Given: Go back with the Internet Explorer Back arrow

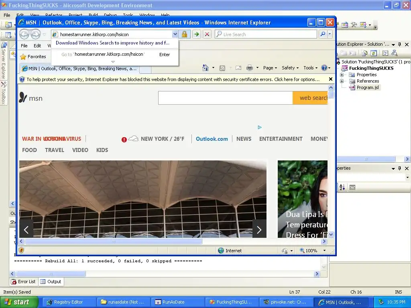Looking at the screenshot, I should [x=24, y=34].
